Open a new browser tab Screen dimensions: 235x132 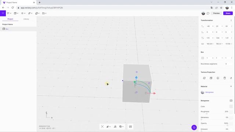[40, 3]
